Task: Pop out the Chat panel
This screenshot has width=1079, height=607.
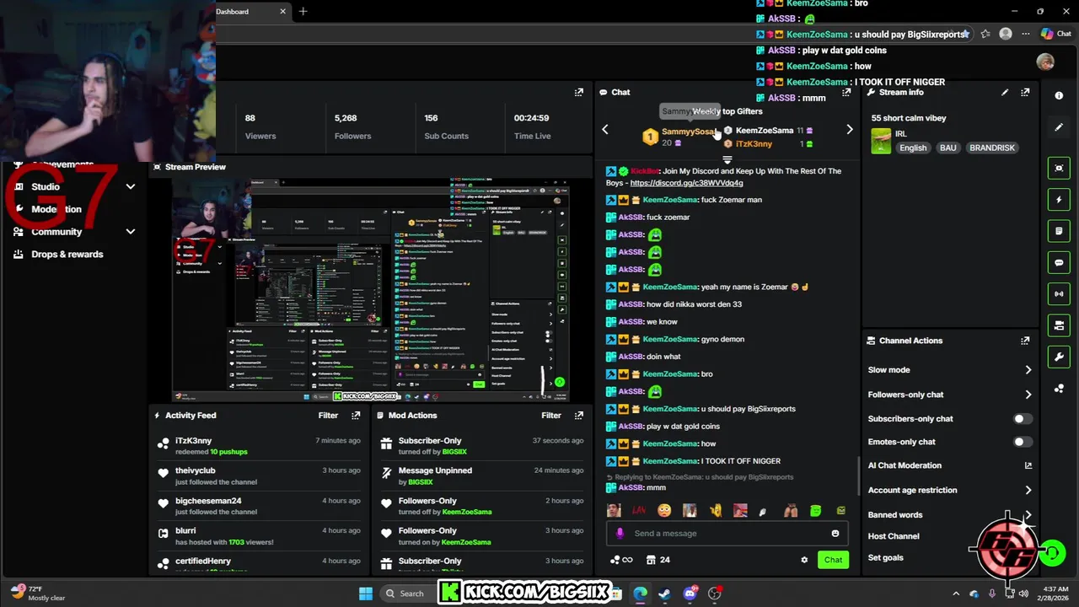Action: pyautogui.click(x=846, y=93)
